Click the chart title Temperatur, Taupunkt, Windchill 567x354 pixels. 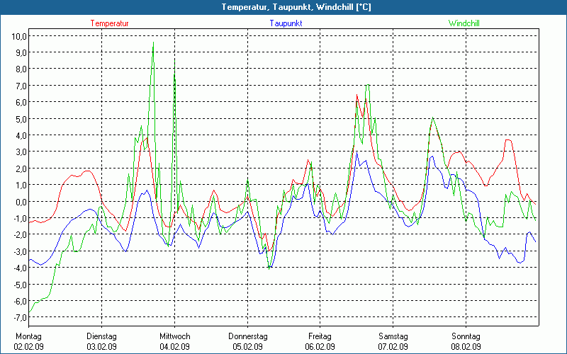point(296,7)
